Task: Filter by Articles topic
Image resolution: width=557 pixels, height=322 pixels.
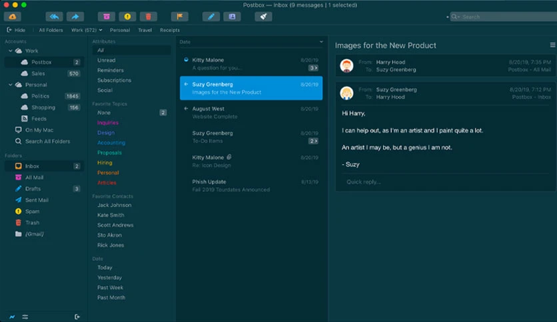Action: 107,183
